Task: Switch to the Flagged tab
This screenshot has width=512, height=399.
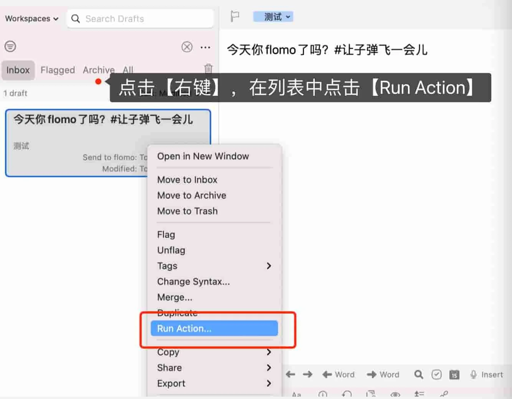Action: (x=58, y=70)
